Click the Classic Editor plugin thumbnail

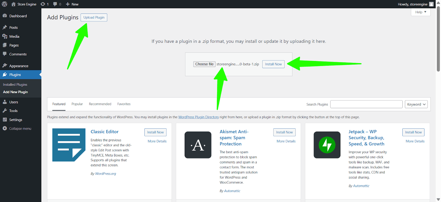69,145
